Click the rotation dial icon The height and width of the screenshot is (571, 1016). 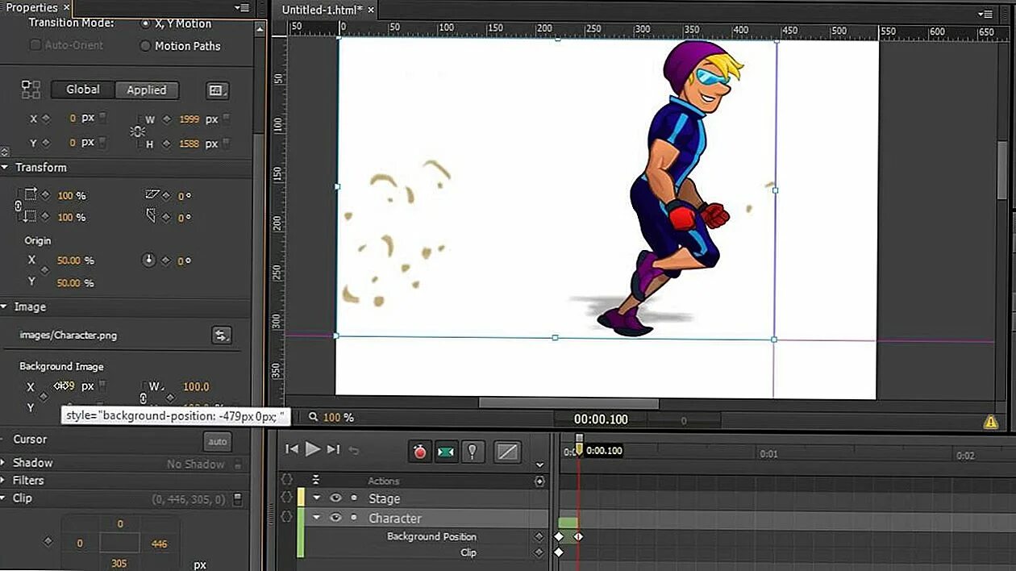[x=148, y=260]
